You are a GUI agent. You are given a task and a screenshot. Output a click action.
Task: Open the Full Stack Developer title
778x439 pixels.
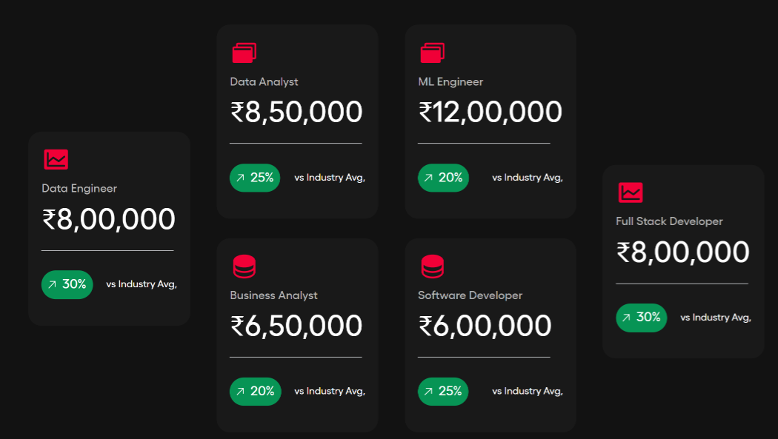(x=669, y=221)
